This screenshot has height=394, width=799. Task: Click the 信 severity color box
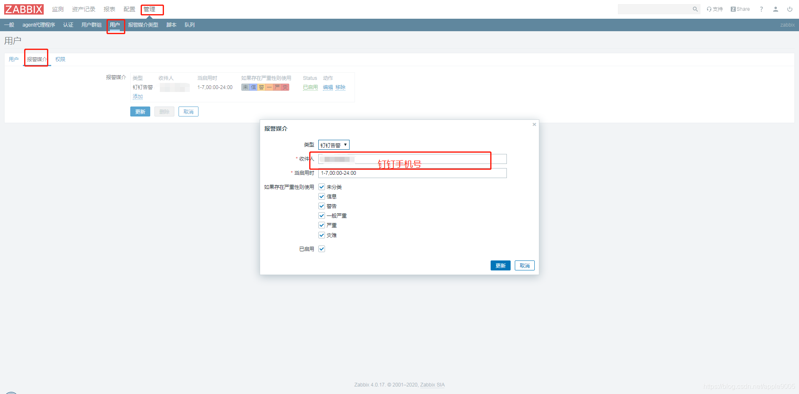[x=253, y=87]
